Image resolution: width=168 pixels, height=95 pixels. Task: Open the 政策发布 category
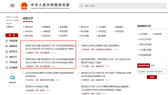[x=29, y=27]
